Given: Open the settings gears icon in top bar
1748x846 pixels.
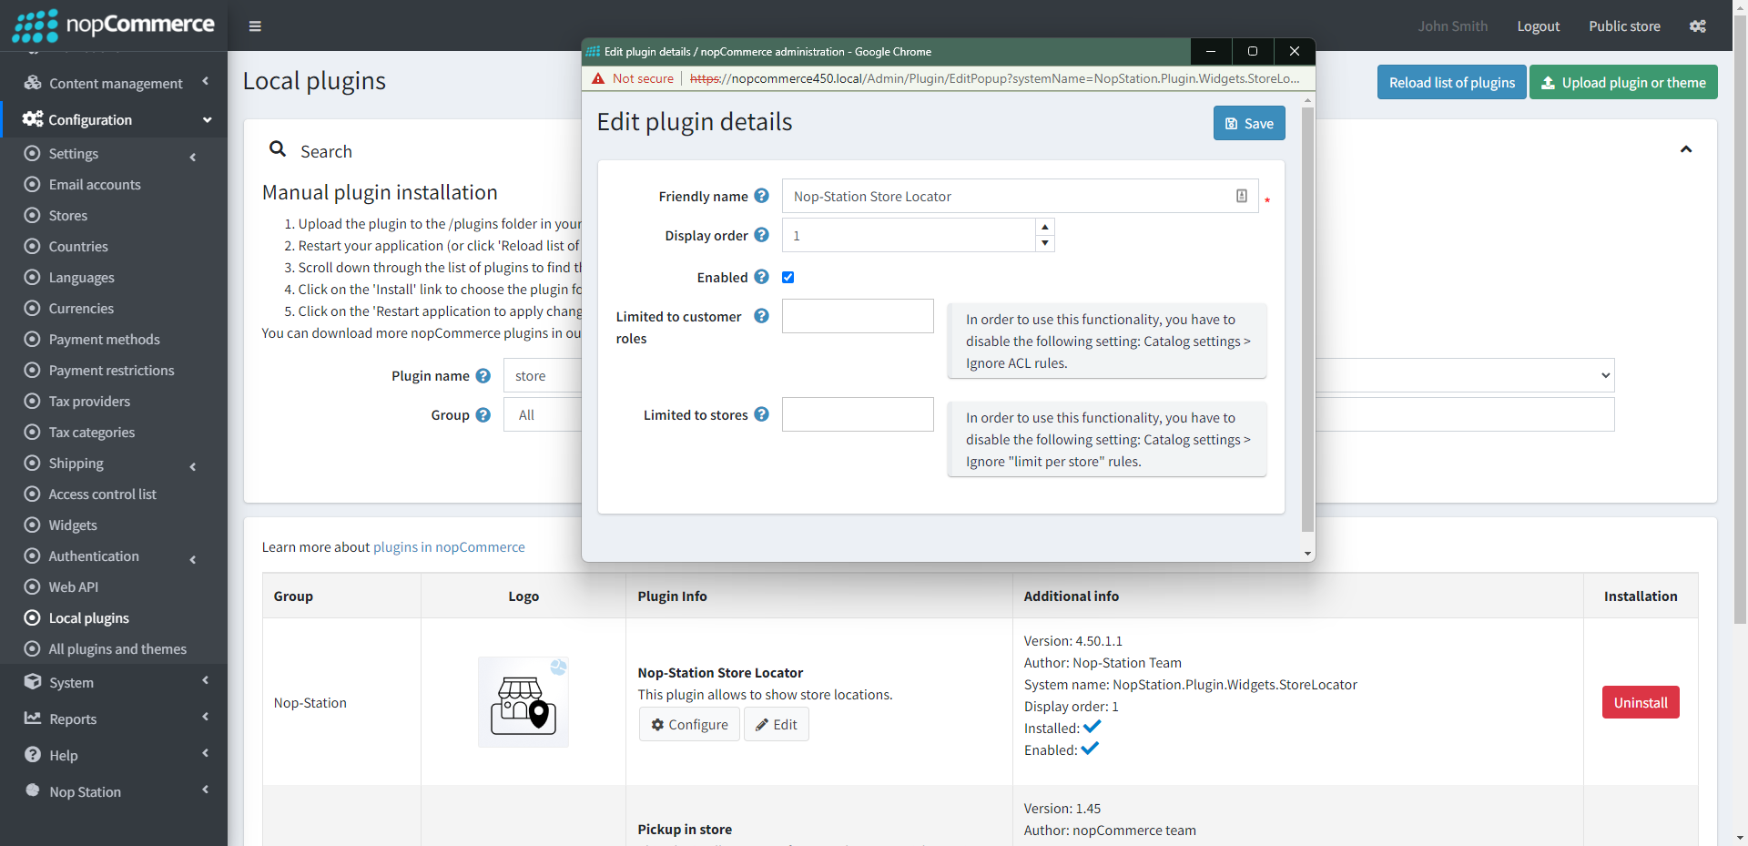Looking at the screenshot, I should pos(1698,26).
